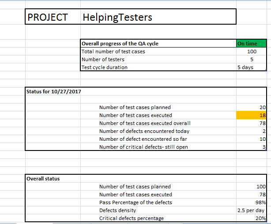Viewport: 271px width, 224px height.
Task: Click the Critical defects percentage value 20%
Action: tap(251, 218)
